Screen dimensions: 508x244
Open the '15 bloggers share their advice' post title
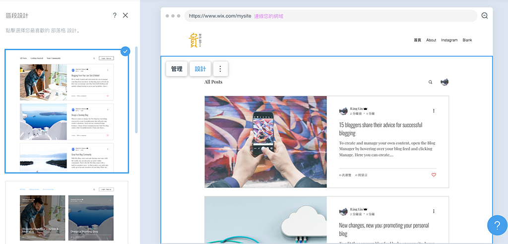pos(381,129)
